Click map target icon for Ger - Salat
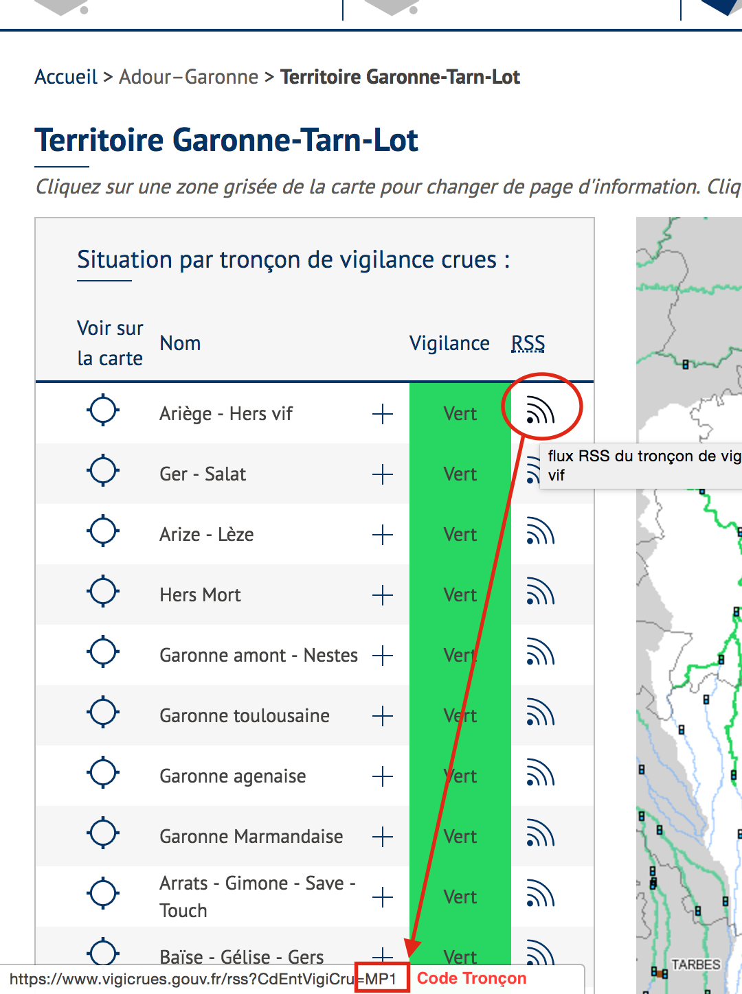The width and height of the screenshot is (742, 994). point(103,472)
